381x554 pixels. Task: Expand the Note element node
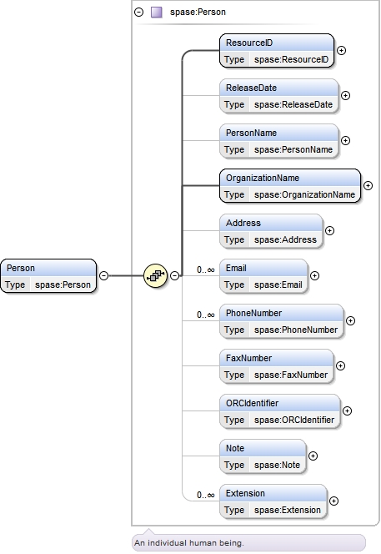pyautogui.click(x=313, y=456)
